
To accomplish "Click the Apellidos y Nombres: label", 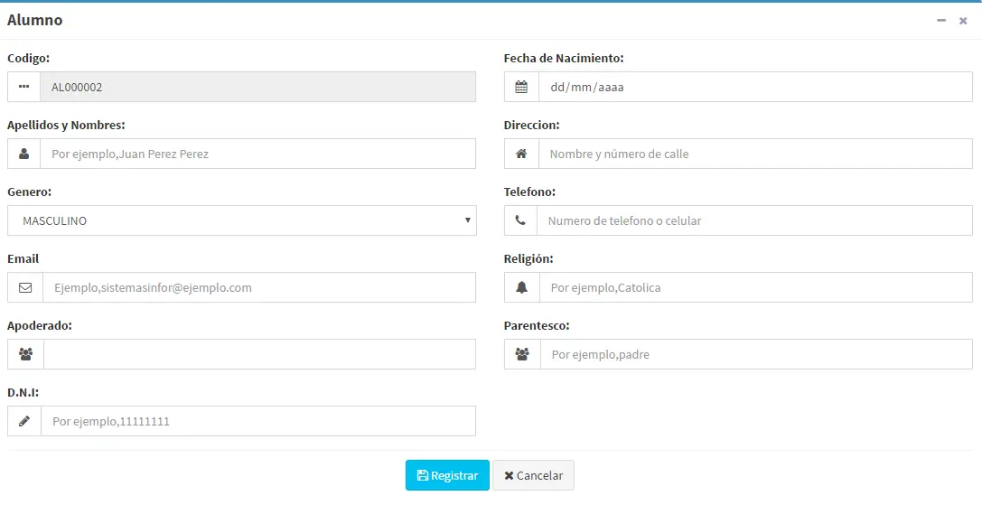I will coord(66,125).
